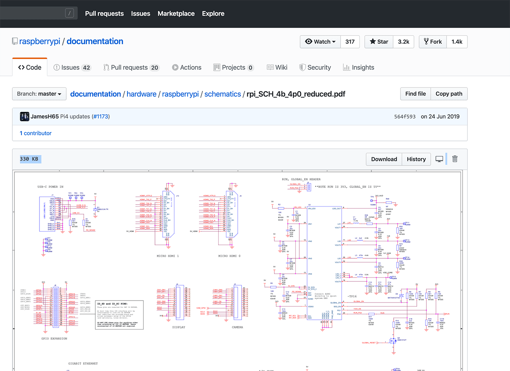Switch to the Issues tab with 42 count
The image size is (510, 371).
(x=72, y=67)
